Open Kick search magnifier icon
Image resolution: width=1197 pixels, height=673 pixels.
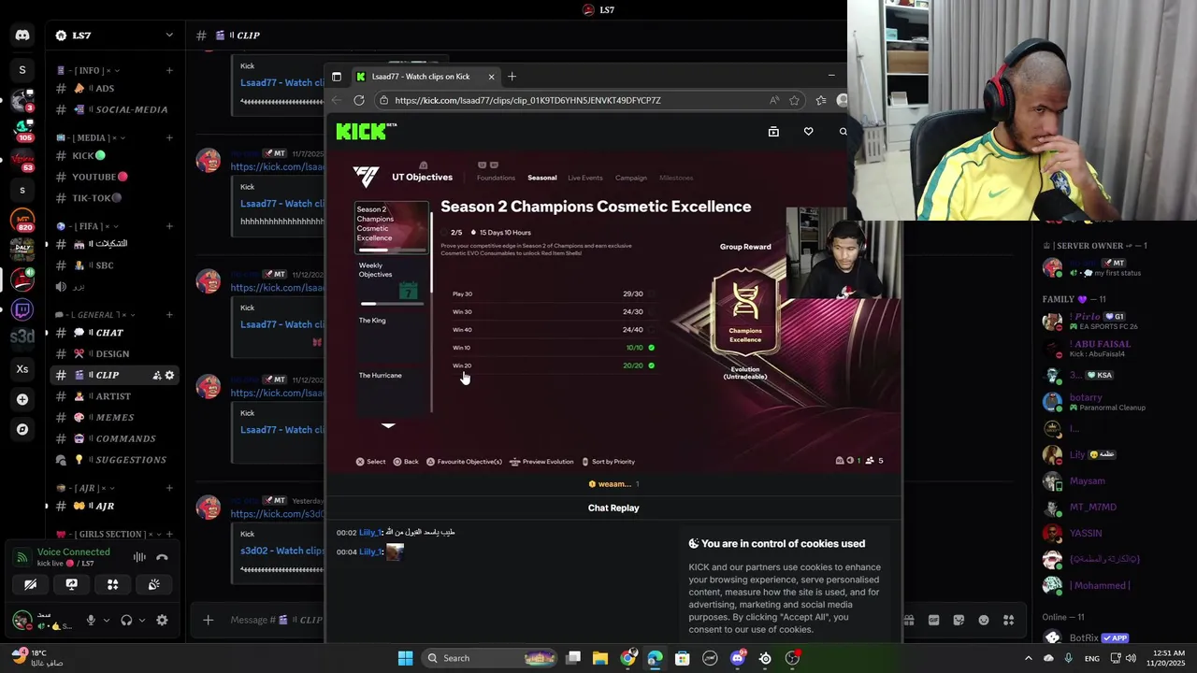[843, 132]
